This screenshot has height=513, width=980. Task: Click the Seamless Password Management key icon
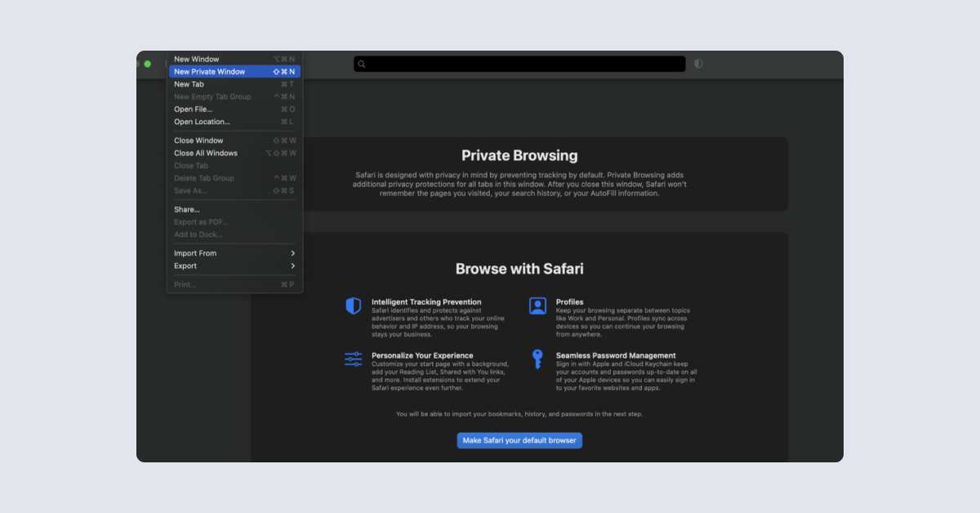(537, 359)
